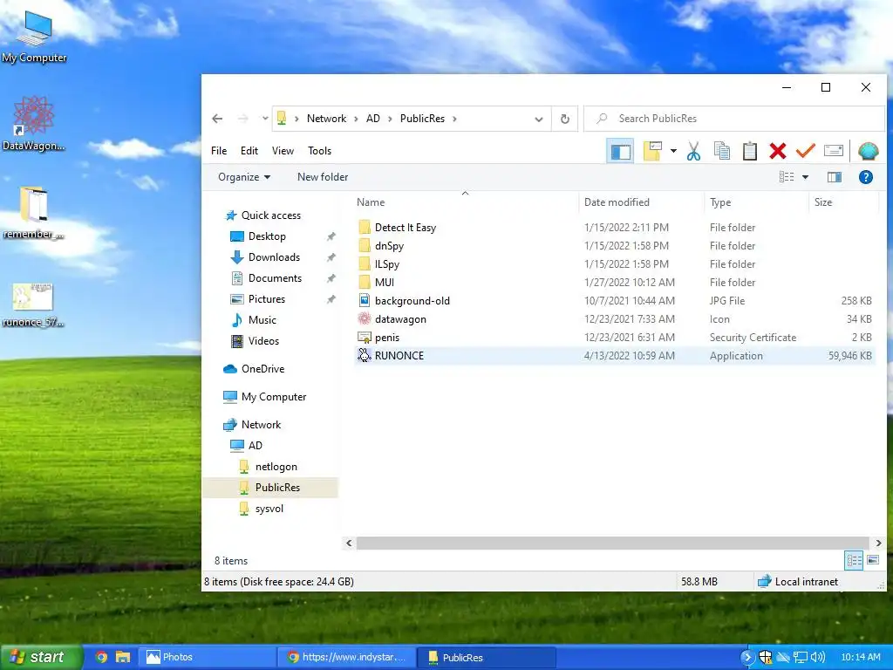
Task: Select Downloads in Quick access
Action: pyautogui.click(x=274, y=257)
